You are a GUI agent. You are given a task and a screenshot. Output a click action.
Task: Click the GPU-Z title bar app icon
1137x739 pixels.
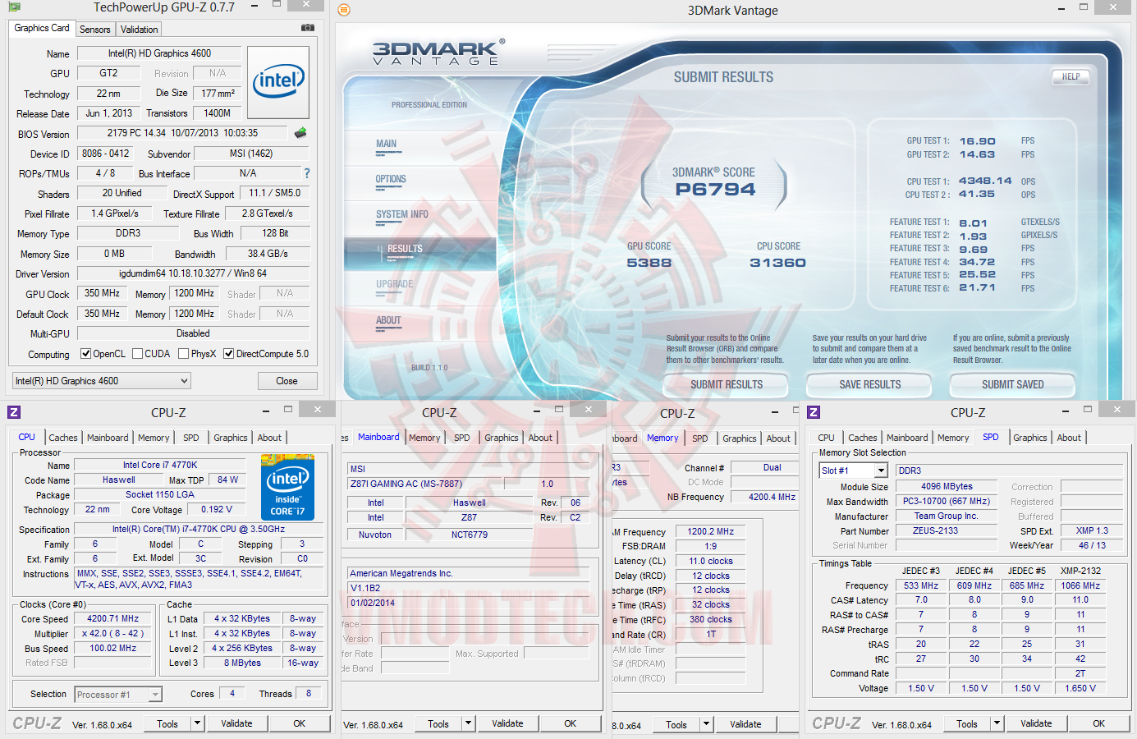pyautogui.click(x=14, y=7)
